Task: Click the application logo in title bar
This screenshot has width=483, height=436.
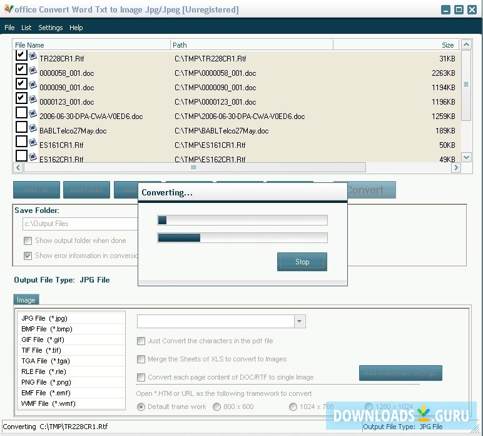Action: tap(9, 9)
